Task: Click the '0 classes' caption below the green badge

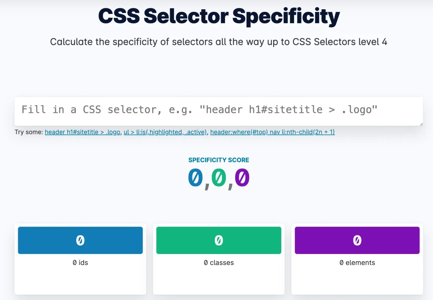Action: tap(219, 262)
